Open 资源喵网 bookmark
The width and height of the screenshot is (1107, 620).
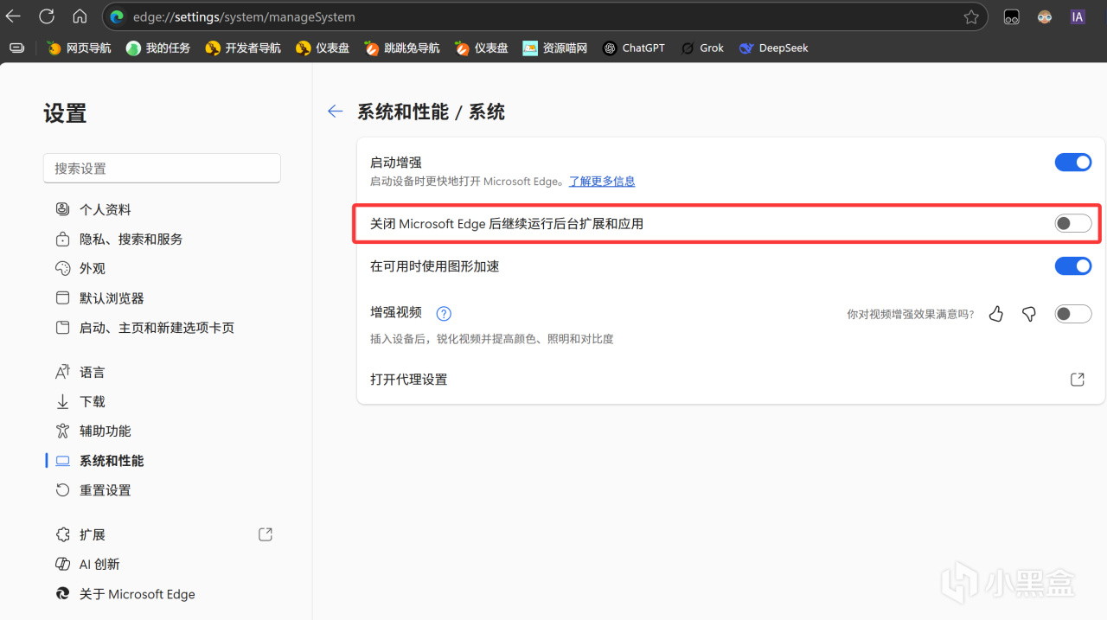pos(555,48)
